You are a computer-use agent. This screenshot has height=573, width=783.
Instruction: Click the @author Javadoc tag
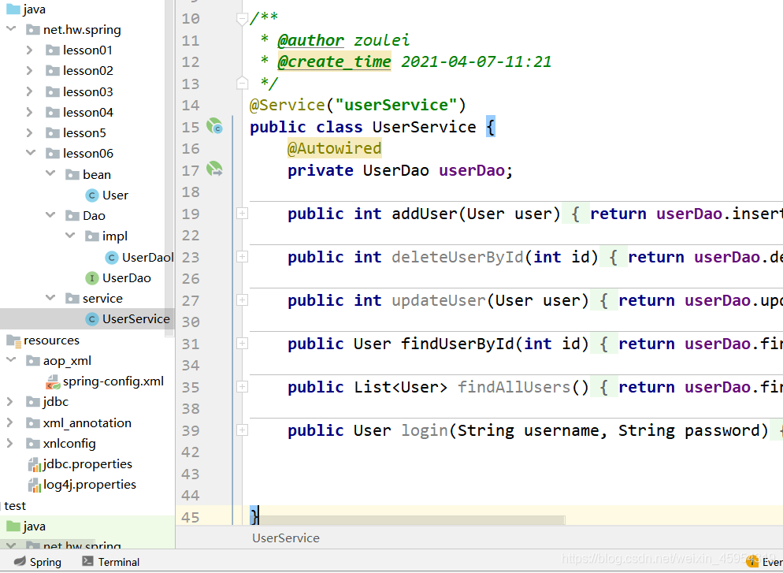[310, 40]
